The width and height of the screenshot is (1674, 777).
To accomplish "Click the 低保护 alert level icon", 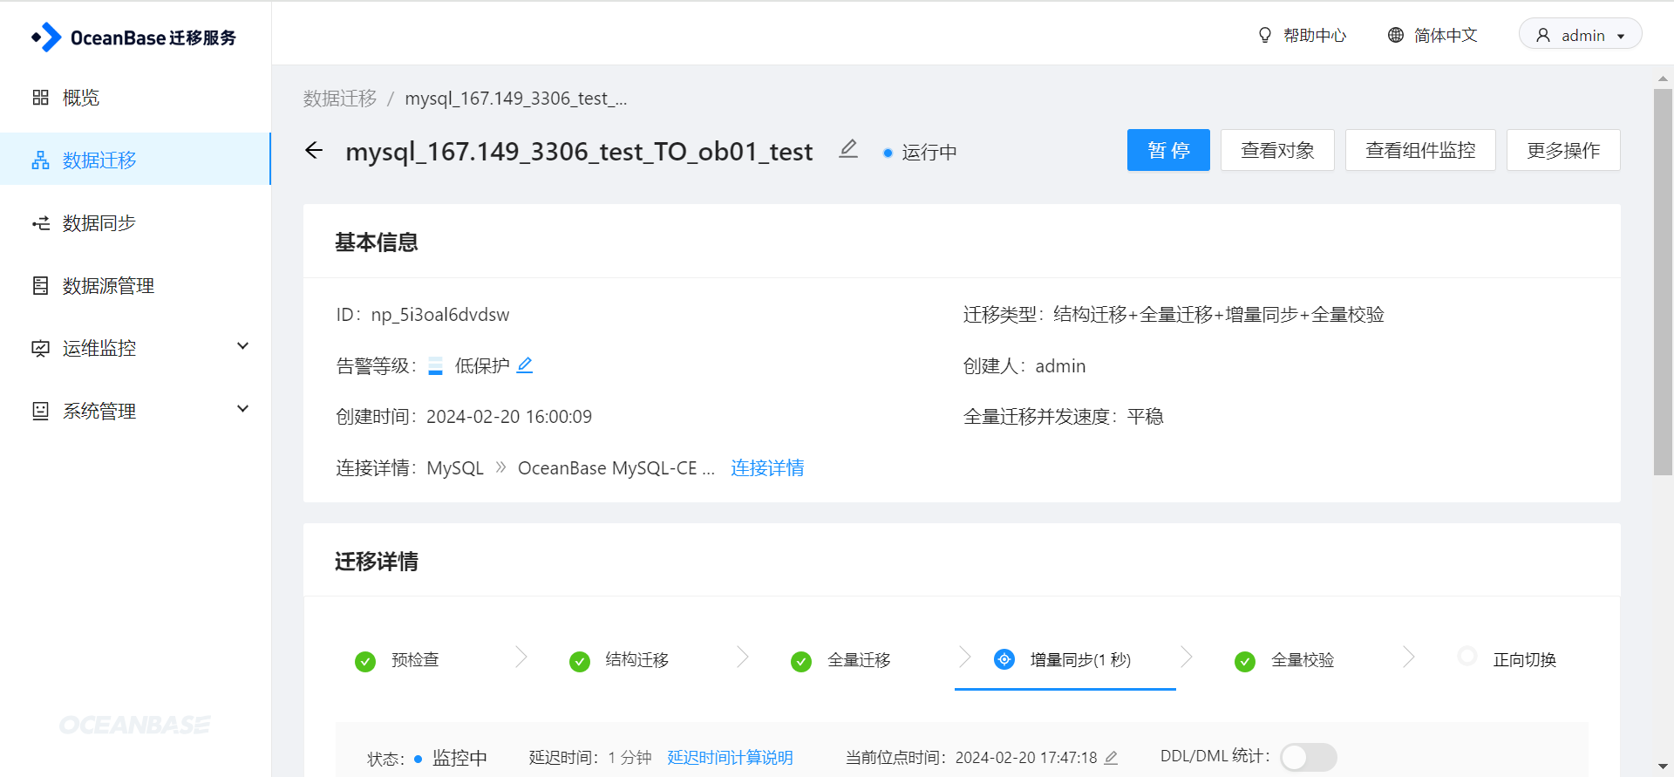I will click(435, 366).
